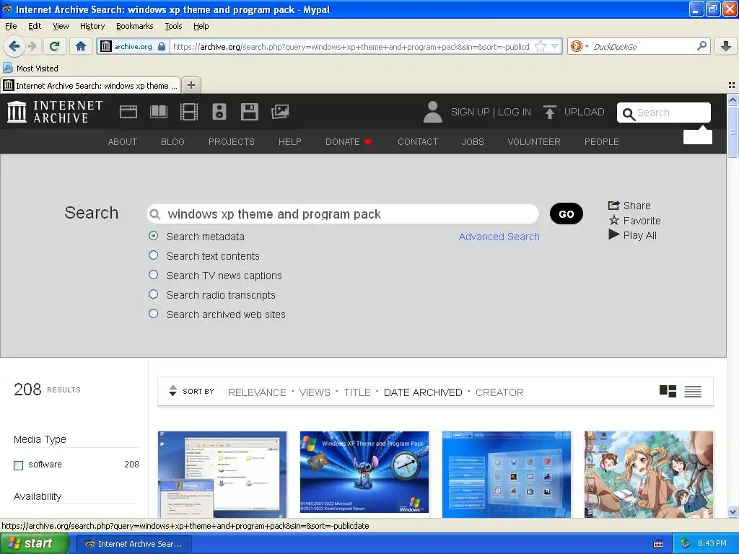The height and width of the screenshot is (554, 739).
Task: Check the software media type checkbox
Action: [x=18, y=465]
